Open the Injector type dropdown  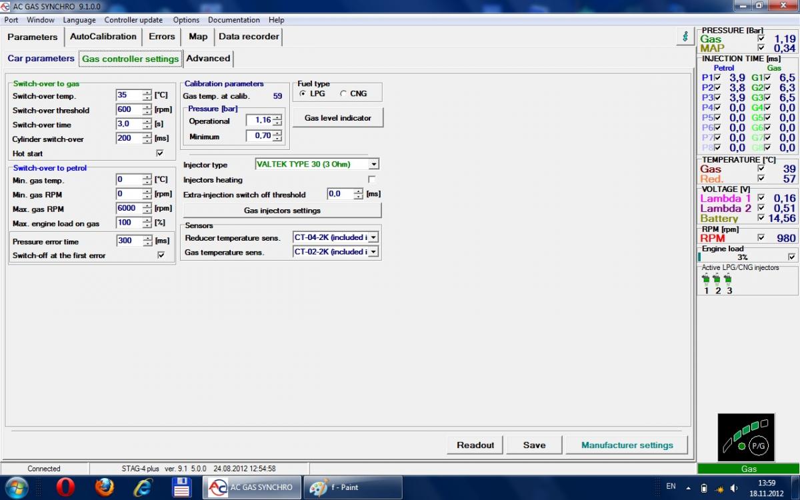pyautogui.click(x=373, y=164)
